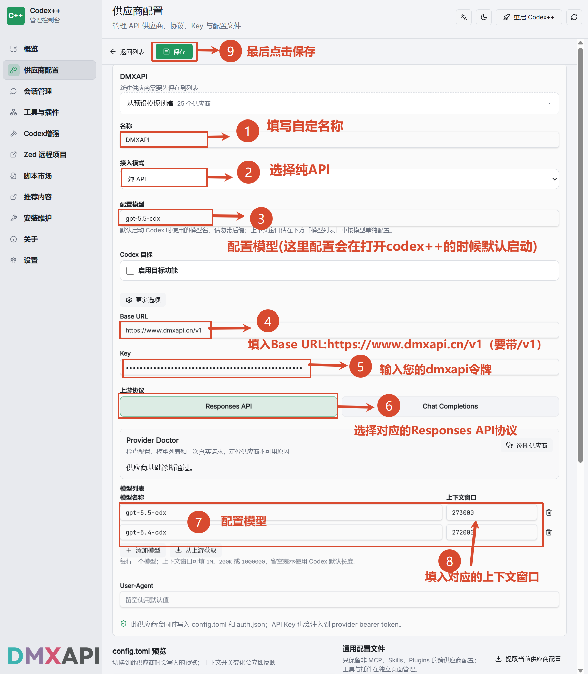Click 从上游获取 download button
The width and height of the screenshot is (588, 674).
[196, 550]
